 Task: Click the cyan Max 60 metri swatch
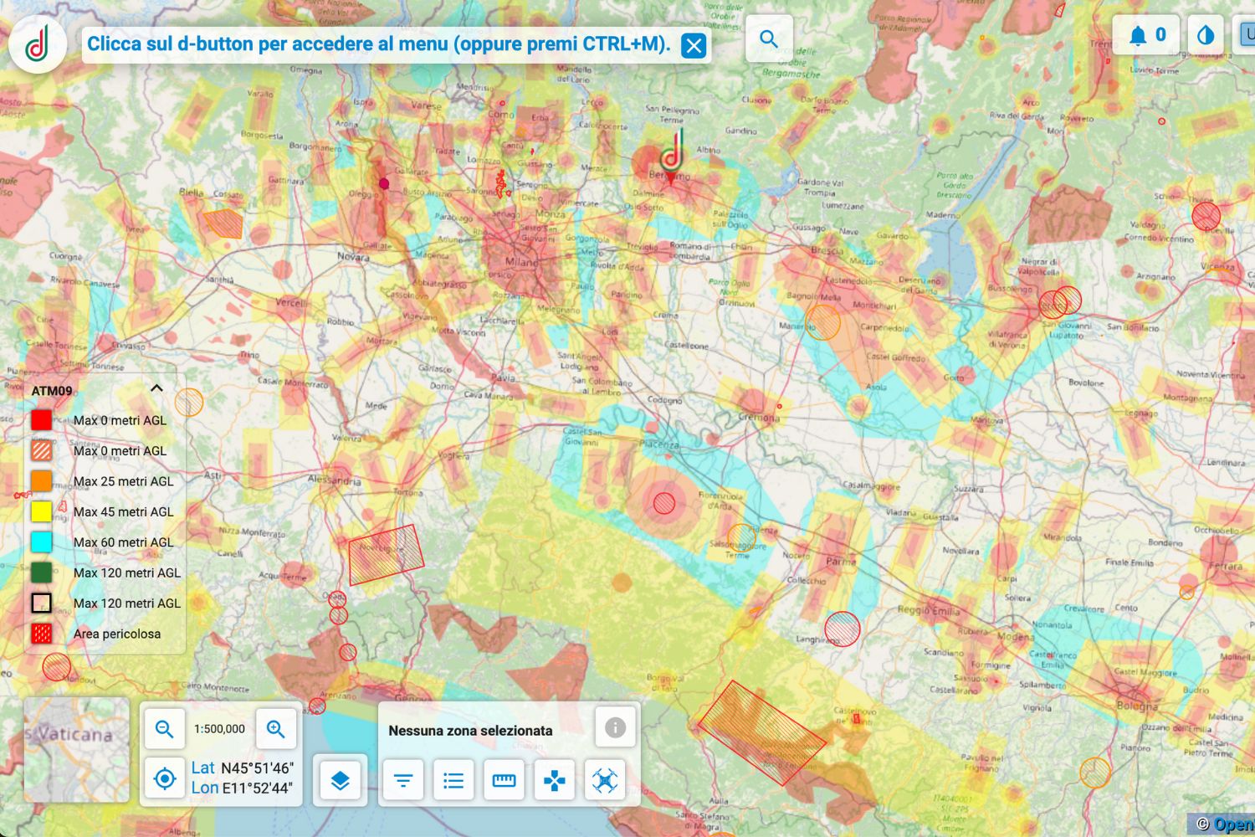(x=41, y=542)
